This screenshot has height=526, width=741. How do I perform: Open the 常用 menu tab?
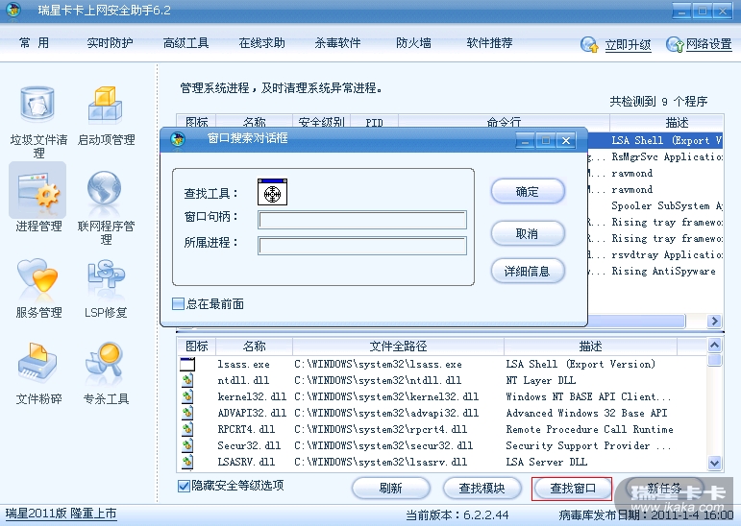(x=34, y=43)
